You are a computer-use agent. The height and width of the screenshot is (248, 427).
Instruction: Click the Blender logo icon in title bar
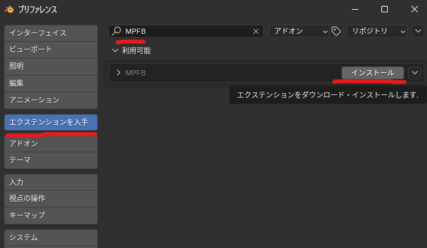tap(9, 10)
